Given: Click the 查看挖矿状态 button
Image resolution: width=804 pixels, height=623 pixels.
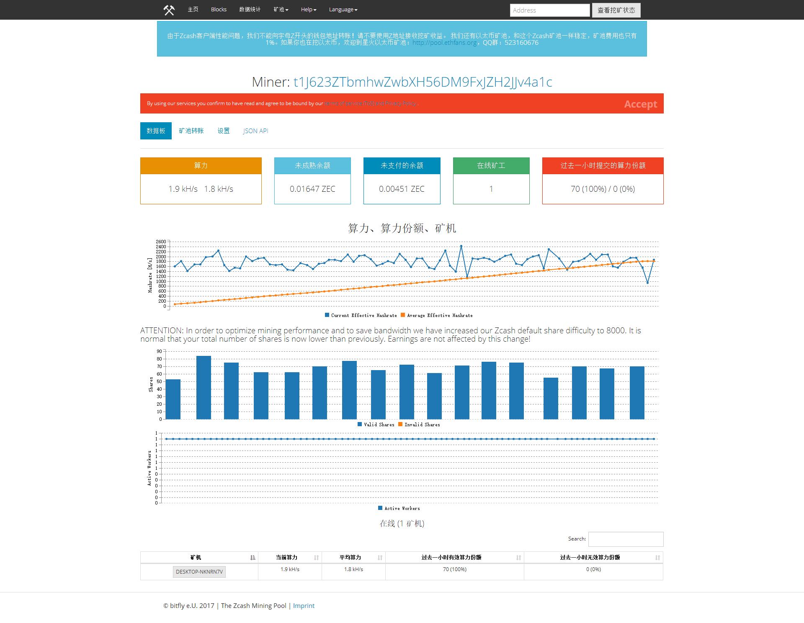Looking at the screenshot, I should 616,10.
